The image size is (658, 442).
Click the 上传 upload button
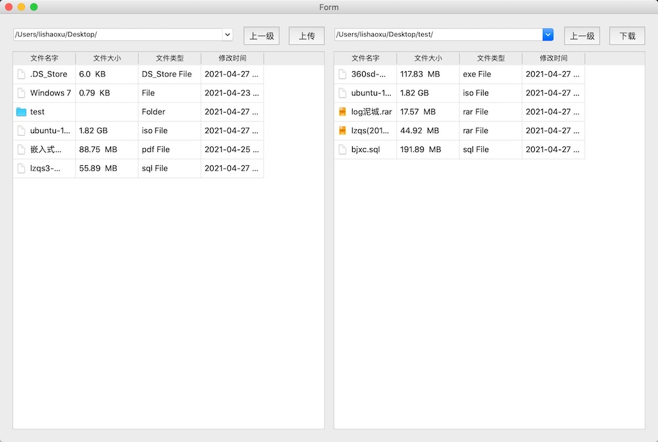point(307,36)
